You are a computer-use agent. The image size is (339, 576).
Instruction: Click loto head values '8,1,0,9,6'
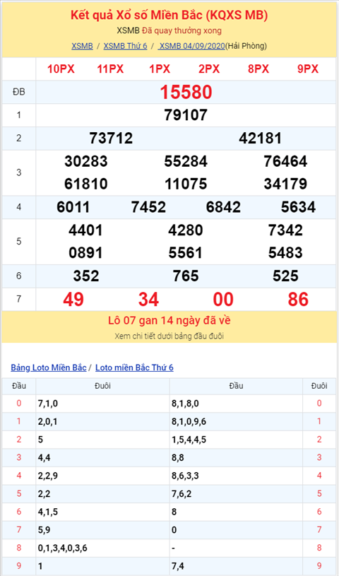click(189, 422)
